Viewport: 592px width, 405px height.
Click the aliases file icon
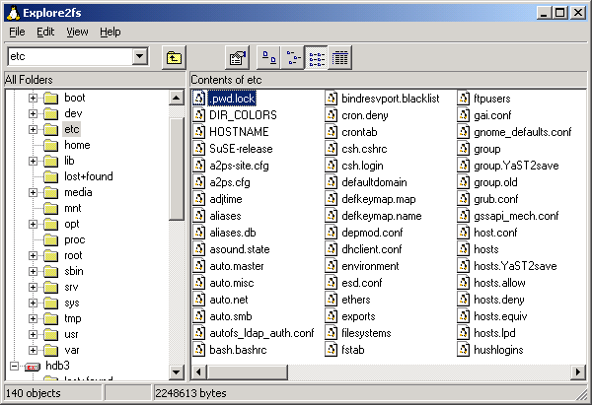(199, 216)
